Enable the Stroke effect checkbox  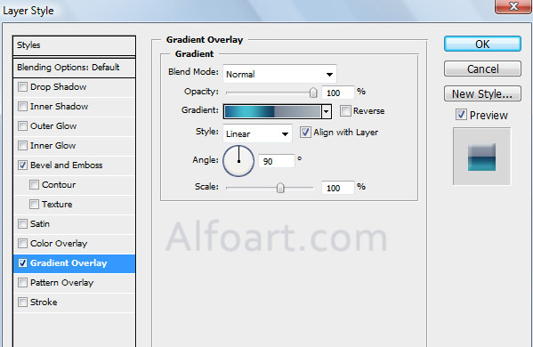point(22,303)
